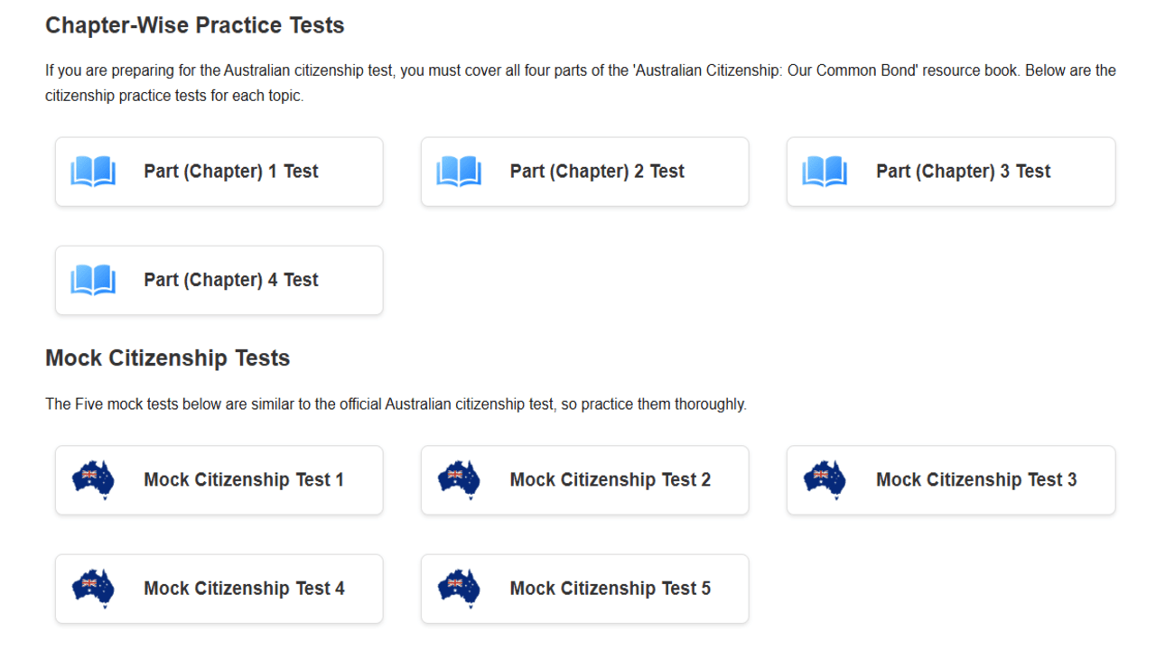Click the Mock Citizenship Tests heading
The image size is (1156, 650).
point(167,358)
